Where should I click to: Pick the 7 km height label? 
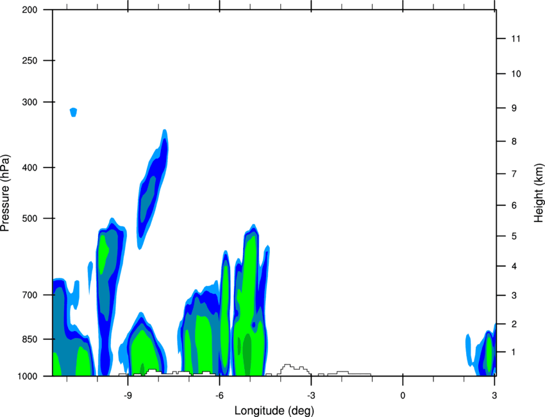point(514,174)
